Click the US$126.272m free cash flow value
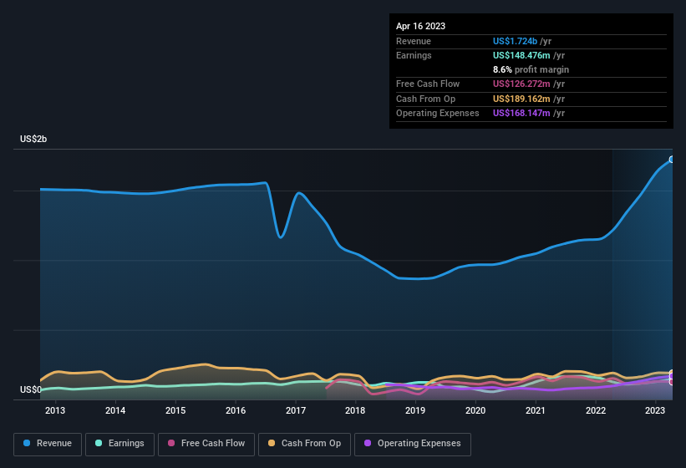The width and height of the screenshot is (686, 468). (x=521, y=84)
